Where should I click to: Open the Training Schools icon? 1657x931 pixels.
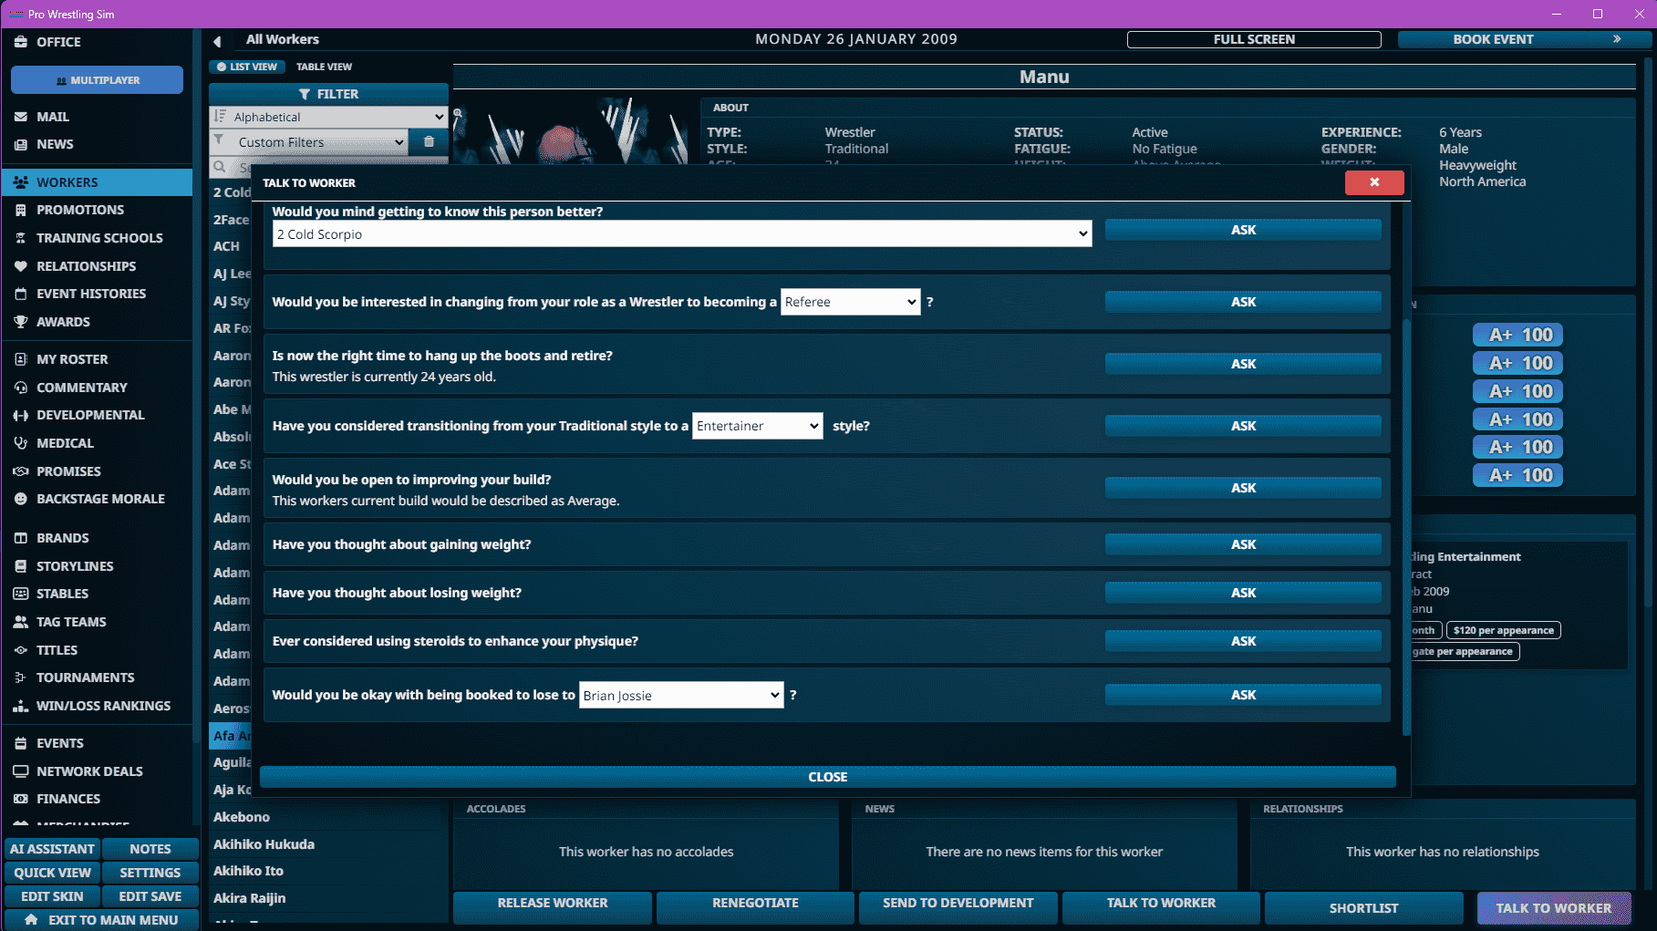point(21,238)
